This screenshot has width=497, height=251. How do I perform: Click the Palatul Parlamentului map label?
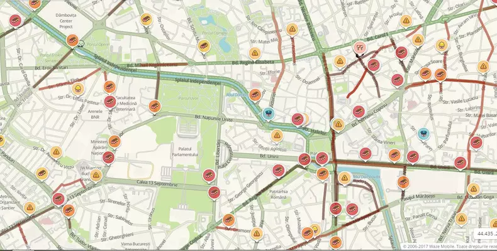(x=185, y=151)
